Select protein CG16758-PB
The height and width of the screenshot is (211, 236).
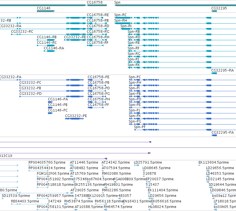pos(98,83)
